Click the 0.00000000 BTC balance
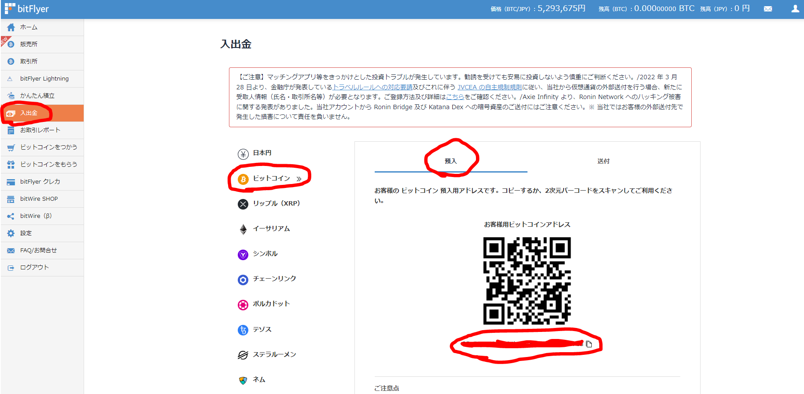The width and height of the screenshot is (804, 394). coord(664,8)
